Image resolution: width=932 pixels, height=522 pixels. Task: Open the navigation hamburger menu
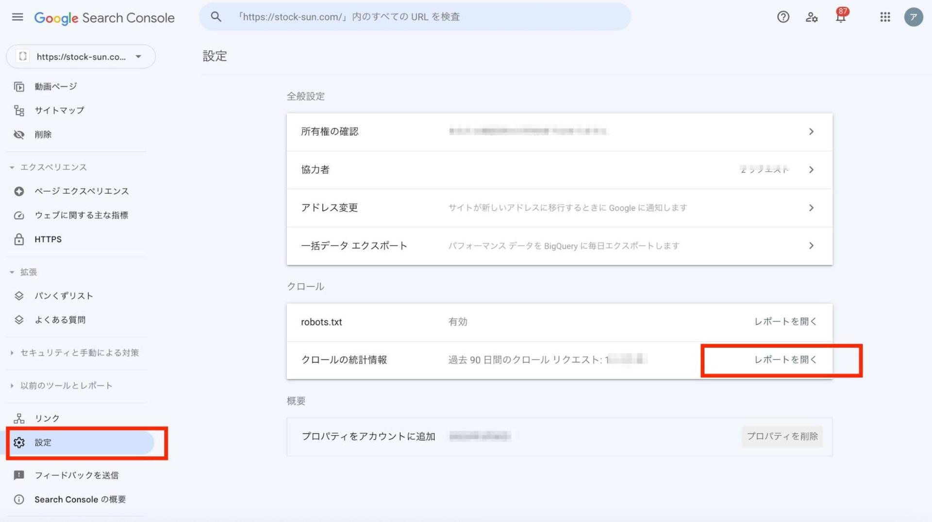click(x=17, y=17)
